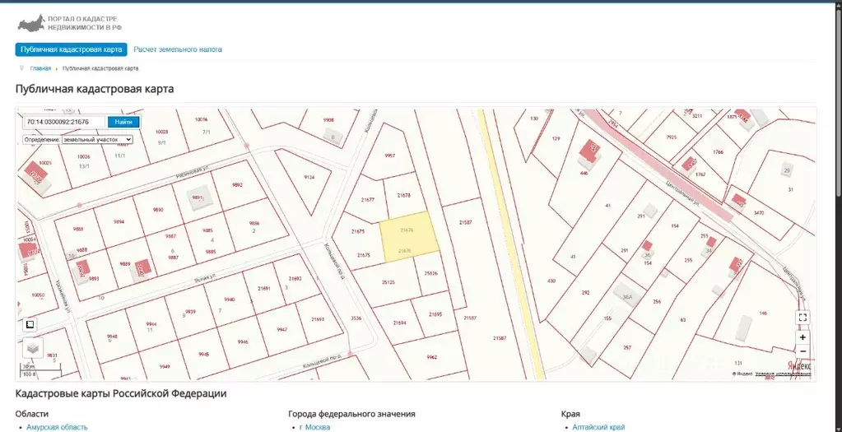Click parcel label 3470 on the map
The width and height of the screenshot is (842, 432).
click(x=758, y=213)
